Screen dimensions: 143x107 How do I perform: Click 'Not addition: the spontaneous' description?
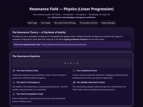tap(40, 88)
